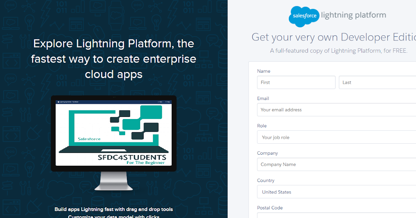
Task: Click the Salesforce cloud logo
Action: [x=304, y=16]
